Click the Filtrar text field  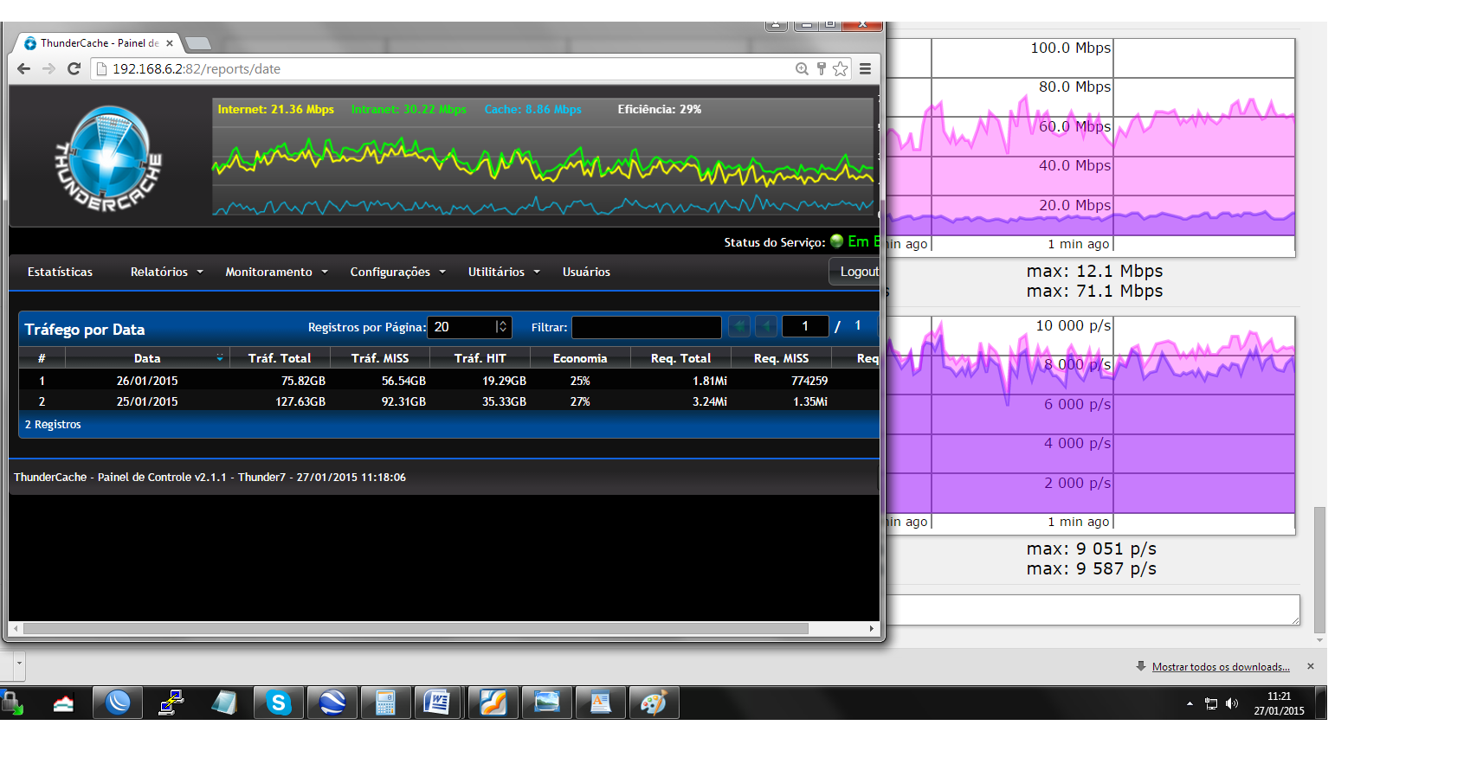(x=646, y=327)
